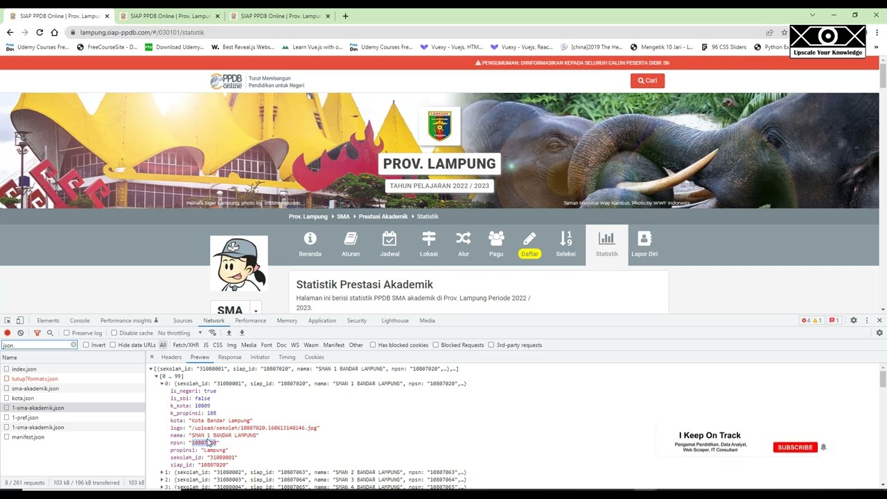Screen dimensions: 887x499
Task: Open the SMA level dropdown
Action: (256, 310)
